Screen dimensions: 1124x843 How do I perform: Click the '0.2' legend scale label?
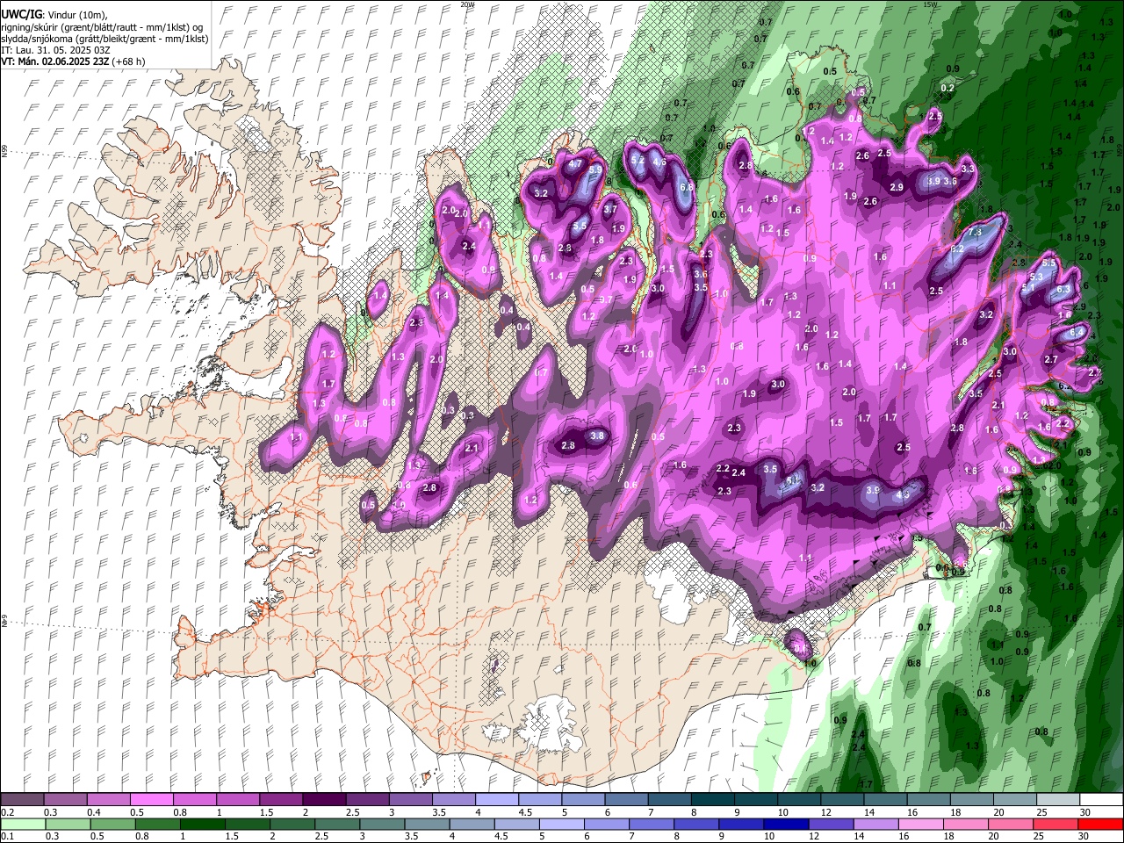(x=7, y=812)
